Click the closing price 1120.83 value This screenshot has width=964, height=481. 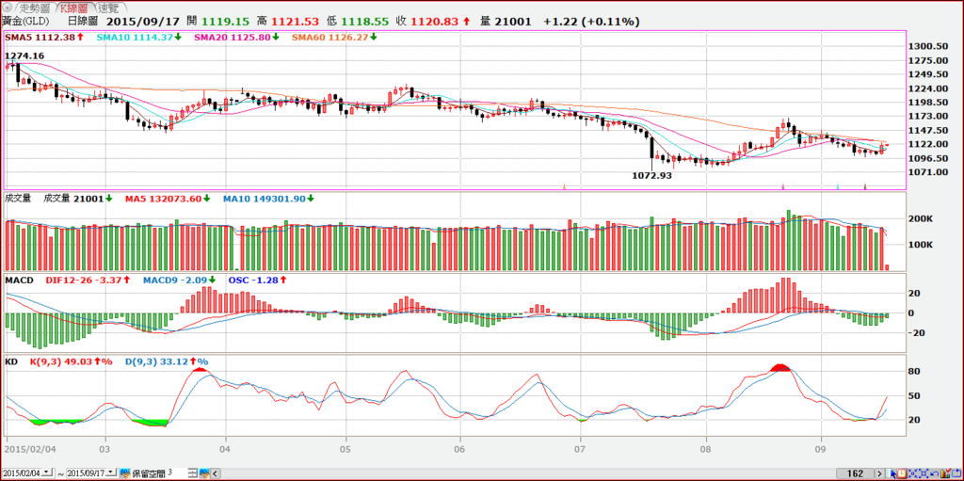click(x=436, y=21)
